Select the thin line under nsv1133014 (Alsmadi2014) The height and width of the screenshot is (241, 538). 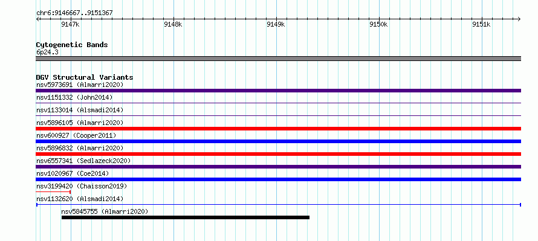point(278,115)
